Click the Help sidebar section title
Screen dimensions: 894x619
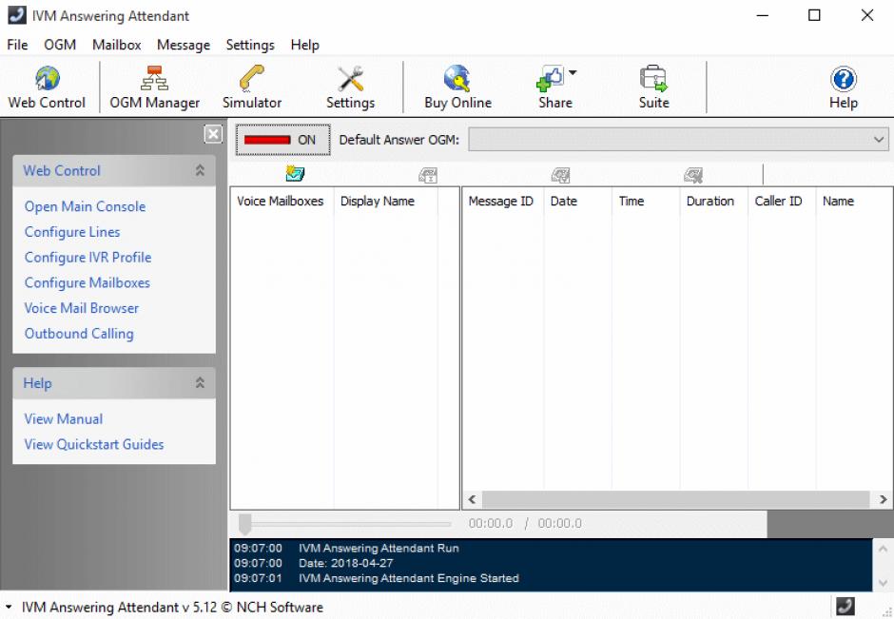click(38, 383)
